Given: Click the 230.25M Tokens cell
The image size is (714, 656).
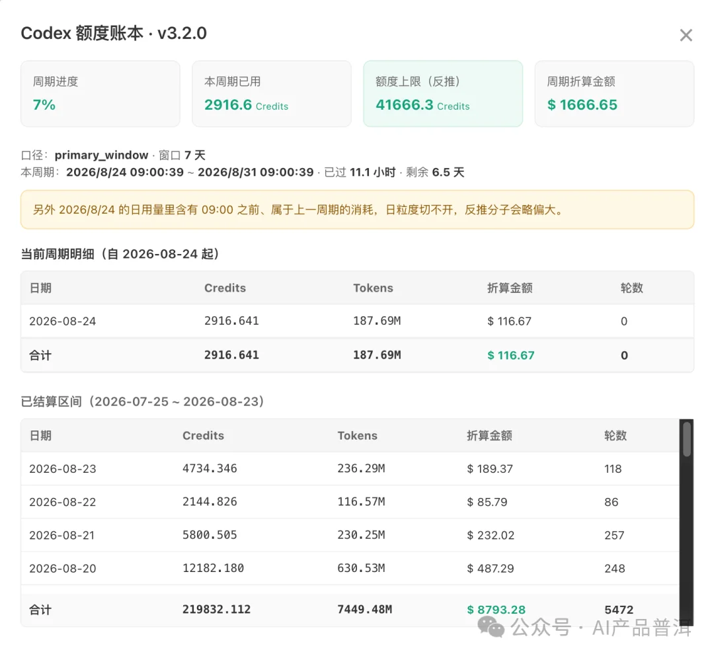Looking at the screenshot, I should pyautogui.click(x=361, y=535).
